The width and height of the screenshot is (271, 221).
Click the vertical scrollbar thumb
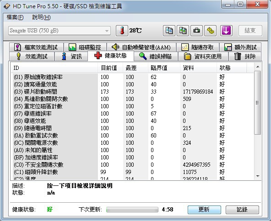258,103
